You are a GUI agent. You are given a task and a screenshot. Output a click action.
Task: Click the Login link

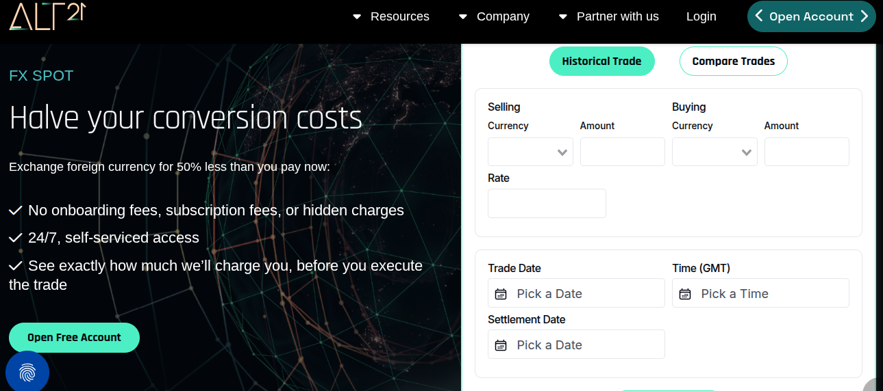(701, 16)
